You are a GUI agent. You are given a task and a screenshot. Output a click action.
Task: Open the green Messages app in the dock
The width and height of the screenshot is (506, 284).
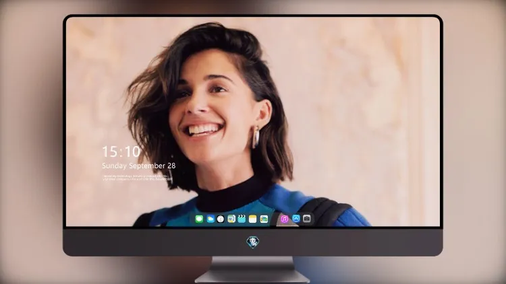pyautogui.click(x=199, y=219)
